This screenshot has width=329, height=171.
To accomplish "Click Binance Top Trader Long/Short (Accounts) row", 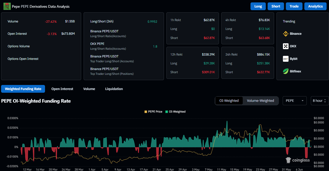I will (x=124, y=59).
